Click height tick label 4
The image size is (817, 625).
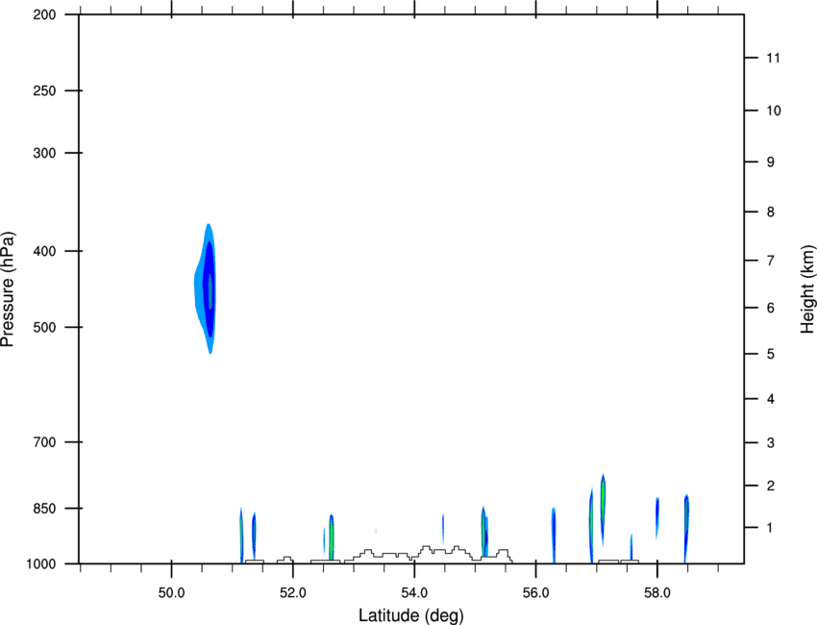[x=771, y=399]
